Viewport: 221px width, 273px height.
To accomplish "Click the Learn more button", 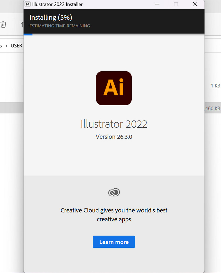I will tap(114, 242).
